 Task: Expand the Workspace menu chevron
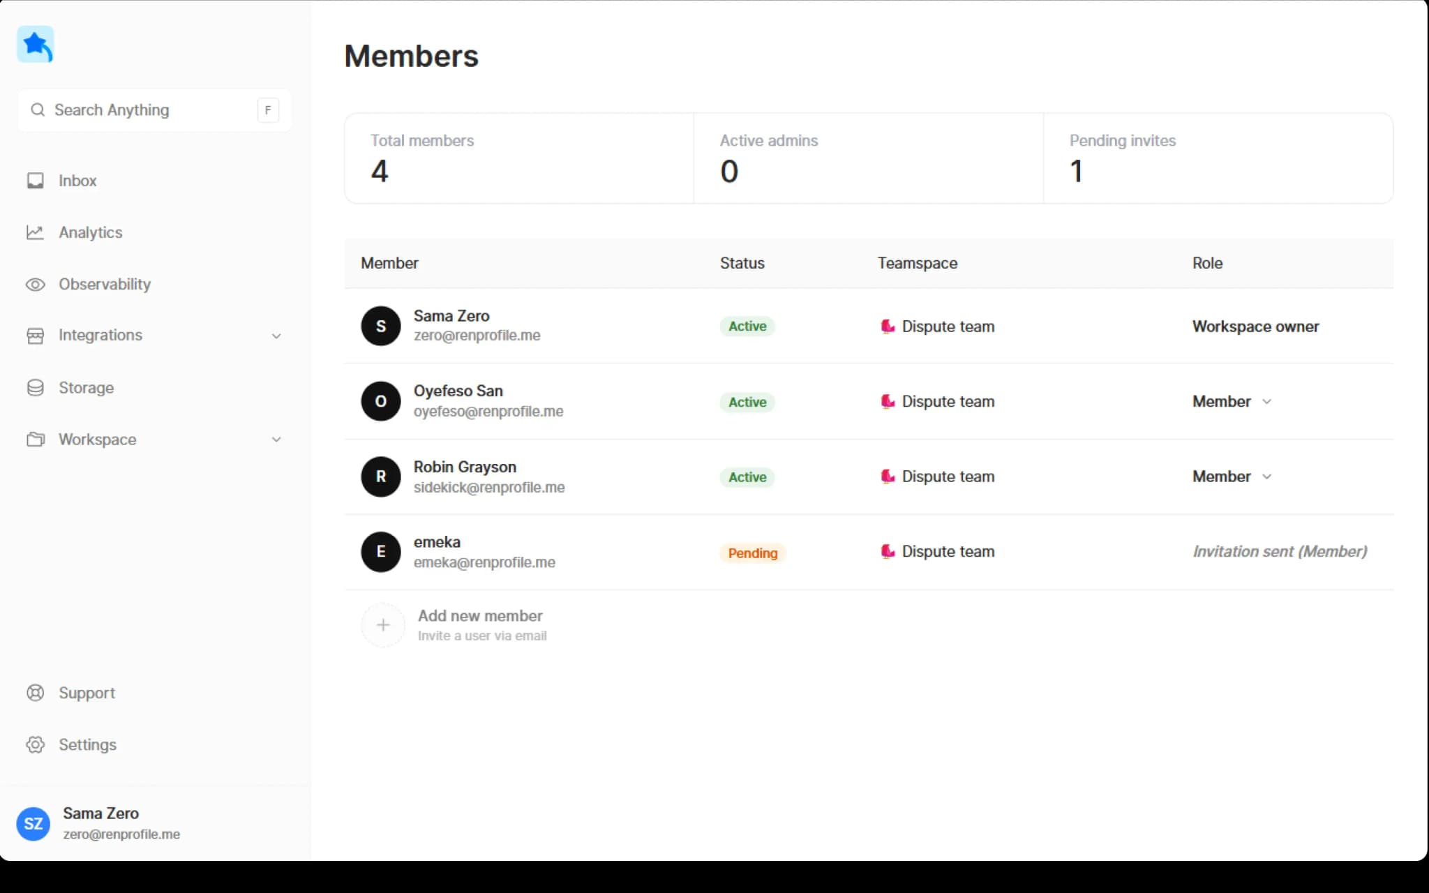276,440
